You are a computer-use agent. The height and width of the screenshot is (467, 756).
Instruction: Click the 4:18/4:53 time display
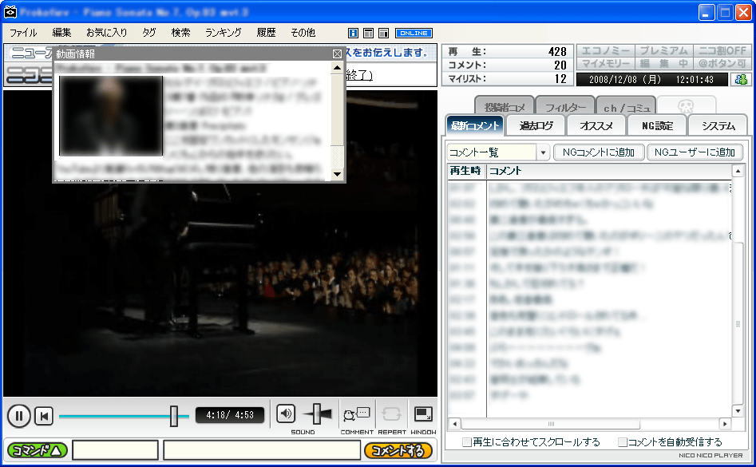click(230, 415)
